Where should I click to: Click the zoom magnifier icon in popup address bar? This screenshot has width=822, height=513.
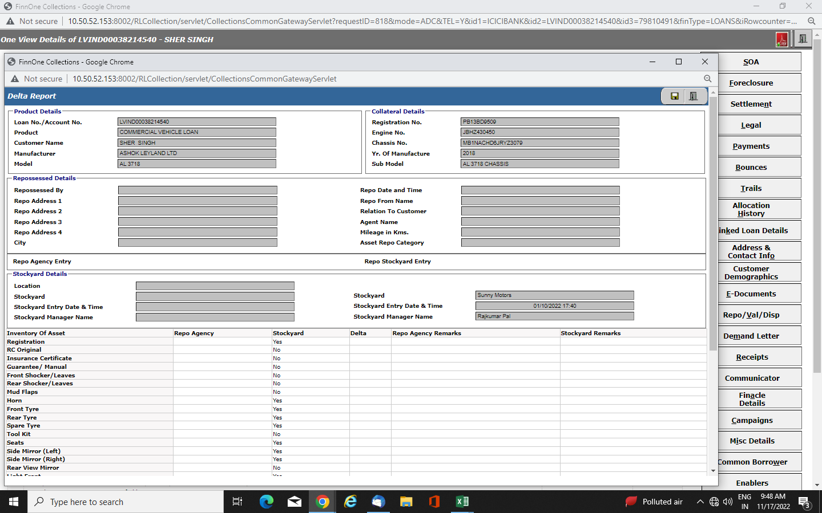pyautogui.click(x=707, y=79)
